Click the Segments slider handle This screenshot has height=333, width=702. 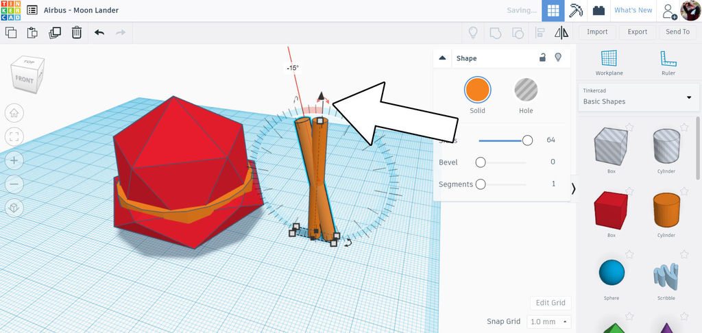coord(481,184)
